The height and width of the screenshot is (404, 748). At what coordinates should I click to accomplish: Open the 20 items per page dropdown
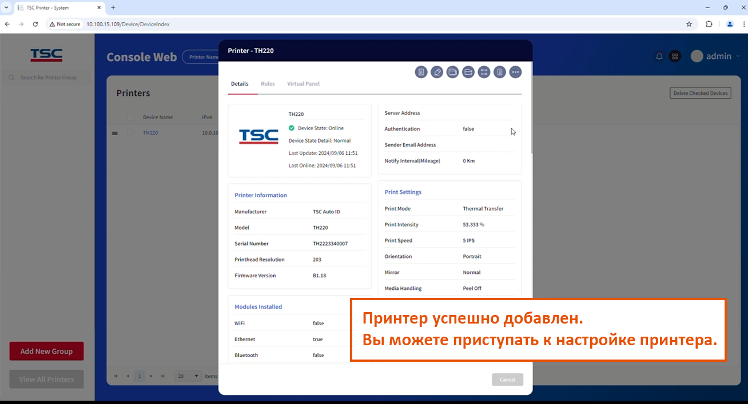(188, 376)
